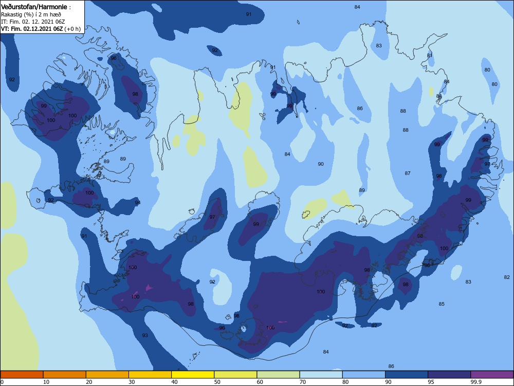
Task: Click the 60–70 light green legend swatch
Action: [278, 375]
